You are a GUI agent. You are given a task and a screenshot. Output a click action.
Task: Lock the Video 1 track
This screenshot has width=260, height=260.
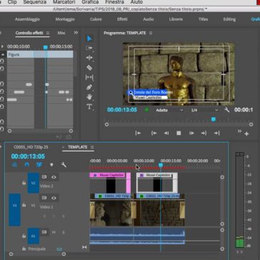24,205
